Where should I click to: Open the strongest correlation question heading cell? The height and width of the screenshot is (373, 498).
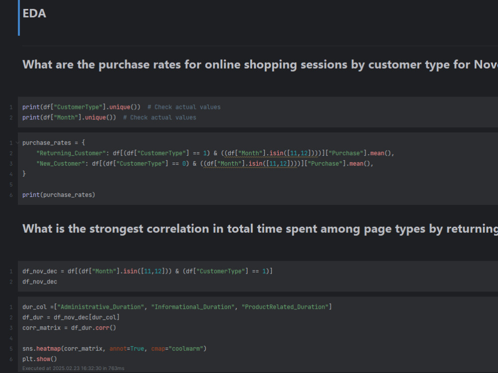point(260,229)
